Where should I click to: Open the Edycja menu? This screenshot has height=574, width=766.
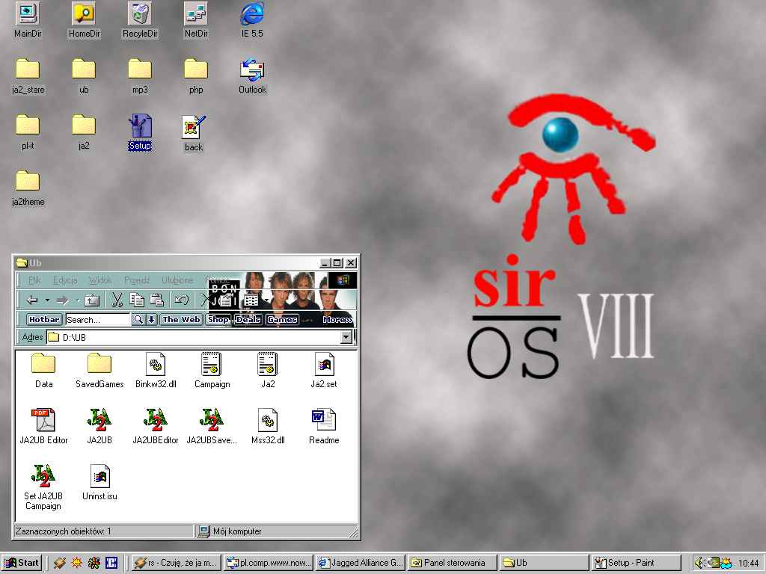[65, 280]
